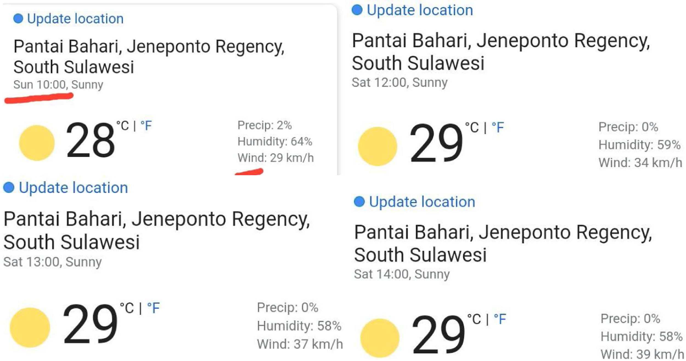686x361 pixels.
Task: Click the large 28 temperature reading
Action: click(x=90, y=141)
